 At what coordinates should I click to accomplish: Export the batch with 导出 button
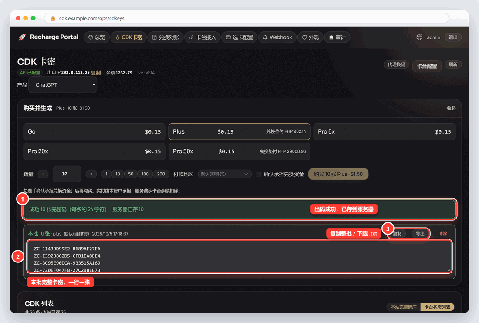click(x=420, y=234)
